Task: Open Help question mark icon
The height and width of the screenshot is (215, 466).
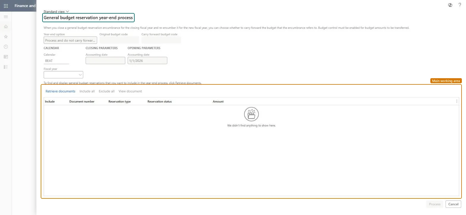Action: (x=460, y=5)
